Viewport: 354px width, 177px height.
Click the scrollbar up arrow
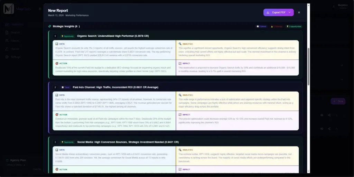click(x=308, y=5)
